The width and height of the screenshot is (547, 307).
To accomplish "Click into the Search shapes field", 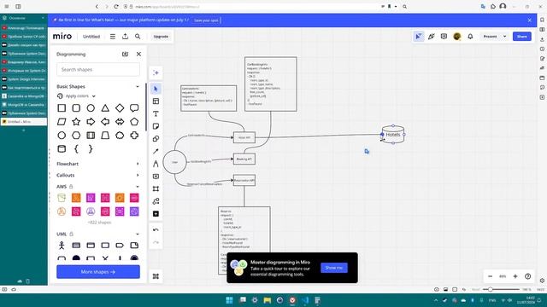I will [x=98, y=70].
